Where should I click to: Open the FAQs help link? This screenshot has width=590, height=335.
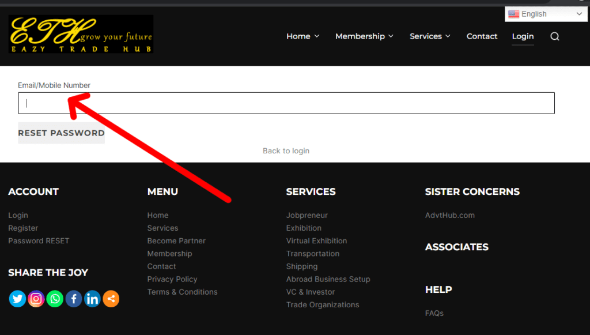click(434, 313)
